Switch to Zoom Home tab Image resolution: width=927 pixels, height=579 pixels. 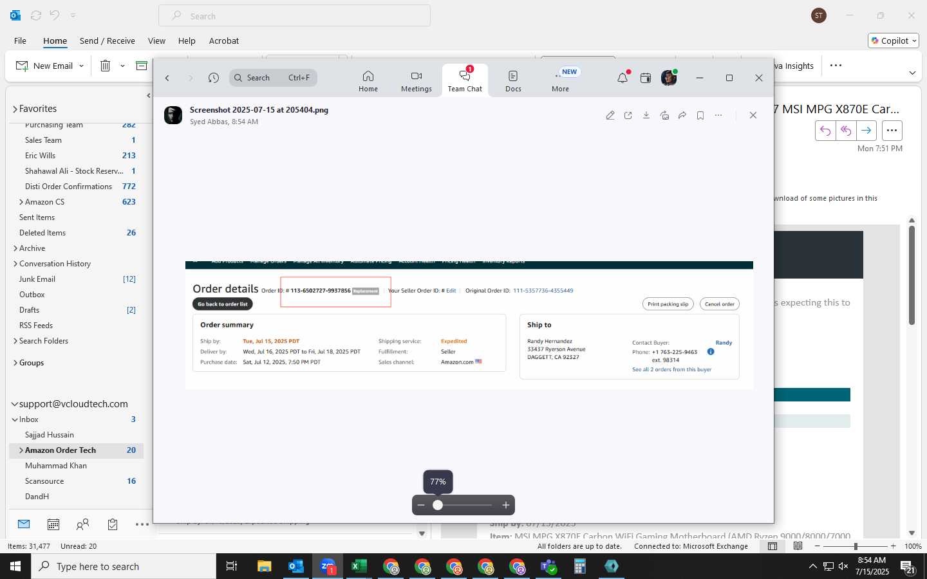click(368, 81)
